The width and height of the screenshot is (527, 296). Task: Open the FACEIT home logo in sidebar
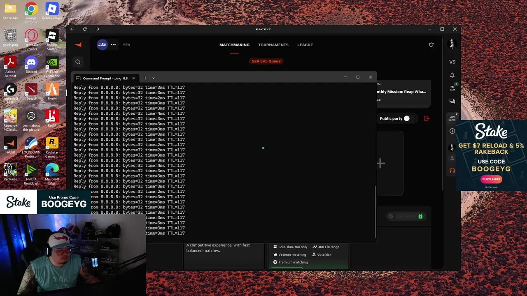click(78, 44)
